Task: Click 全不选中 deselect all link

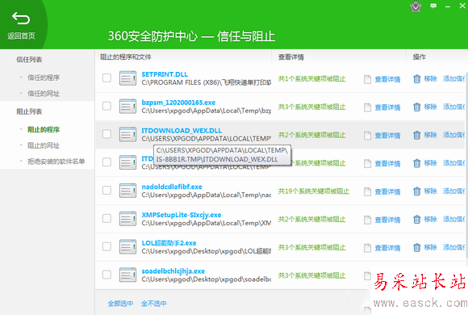Action: pos(153,304)
